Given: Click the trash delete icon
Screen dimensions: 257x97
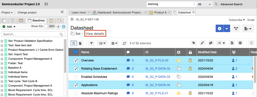Looking at the screenshot, I should pos(251,43).
